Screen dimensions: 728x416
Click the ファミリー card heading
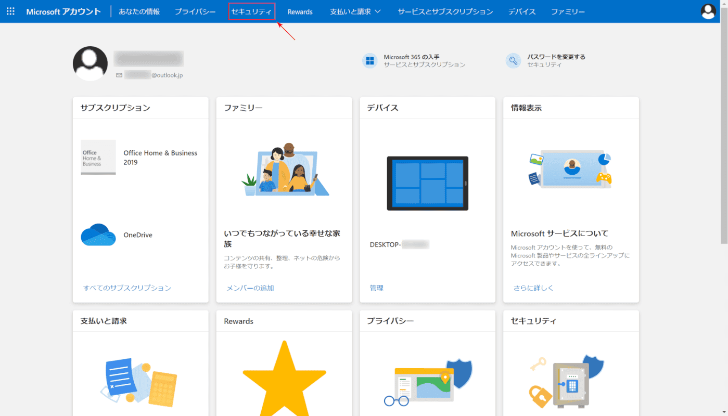click(x=243, y=108)
